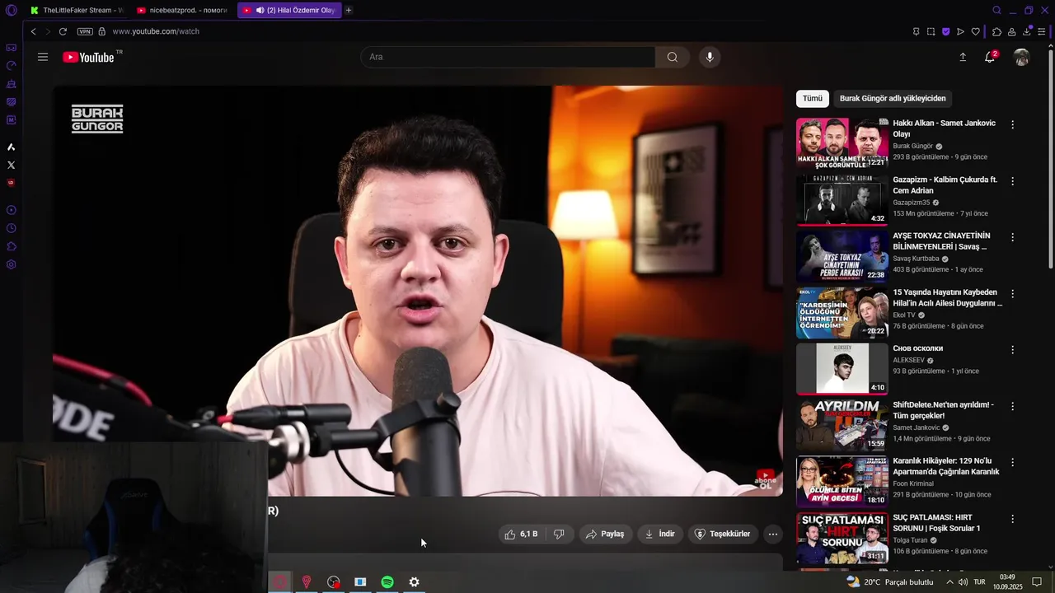Click the abone ol watermark in video
Image resolution: width=1055 pixels, height=593 pixels.
tap(766, 479)
